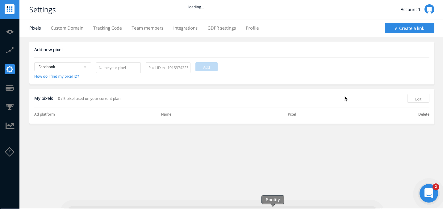Click the account avatar icon
443x209 pixels.
coord(429,9)
